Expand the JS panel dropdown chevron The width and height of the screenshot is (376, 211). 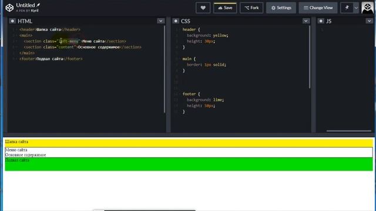pos(370,21)
